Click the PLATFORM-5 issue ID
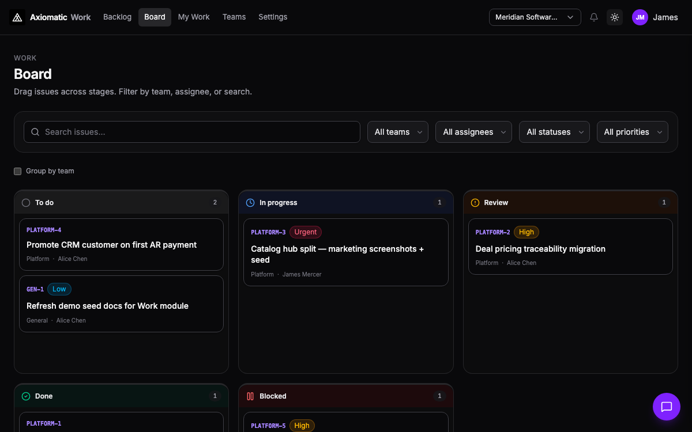This screenshot has width=692, height=432. click(x=268, y=426)
